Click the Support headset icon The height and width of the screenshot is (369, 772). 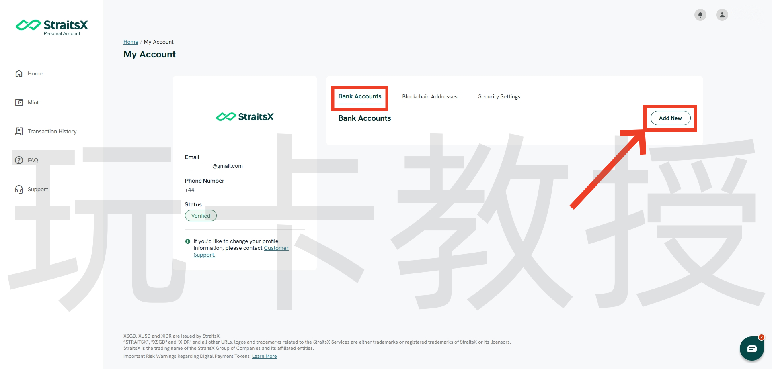(19, 189)
